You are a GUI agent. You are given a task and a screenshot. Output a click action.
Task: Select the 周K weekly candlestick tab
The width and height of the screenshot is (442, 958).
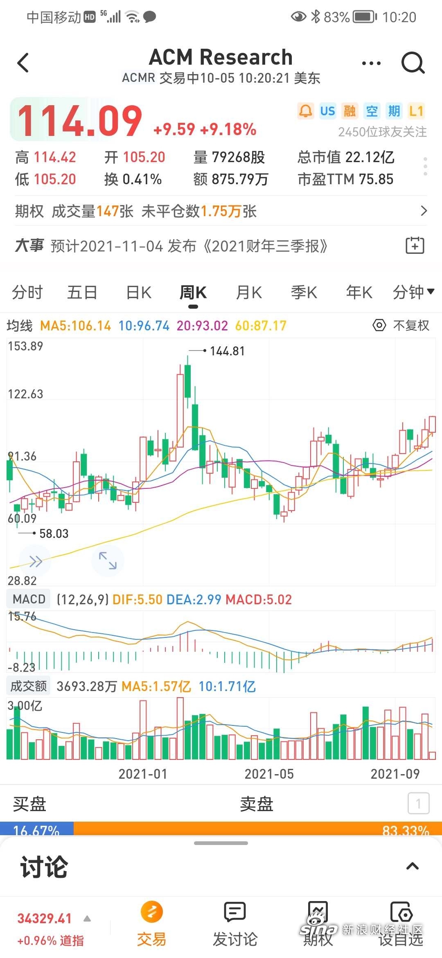click(x=193, y=292)
